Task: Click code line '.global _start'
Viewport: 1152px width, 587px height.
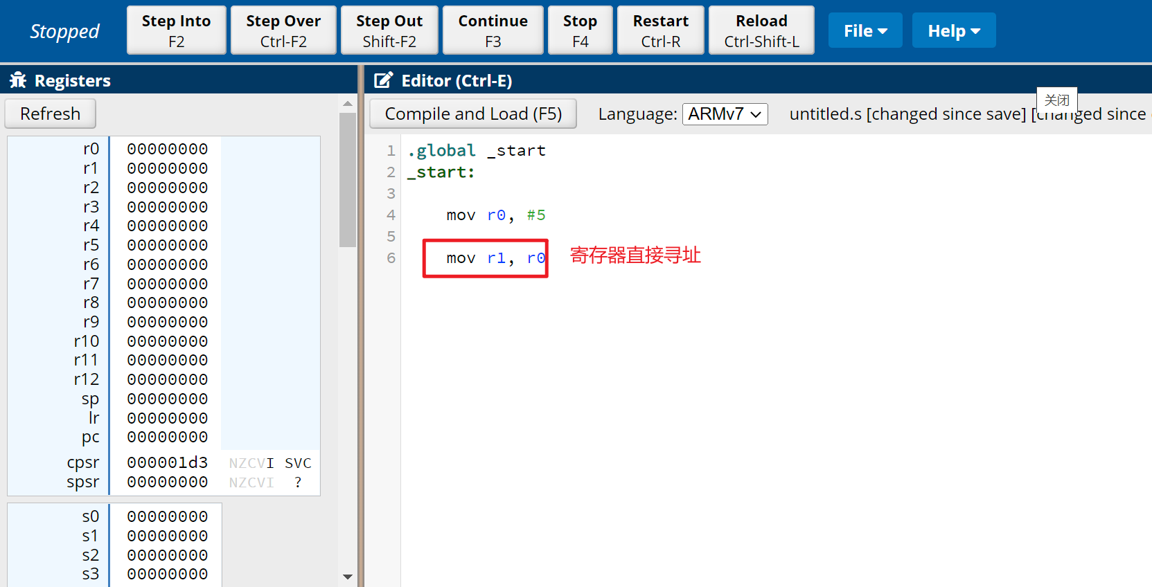Action: (x=477, y=150)
